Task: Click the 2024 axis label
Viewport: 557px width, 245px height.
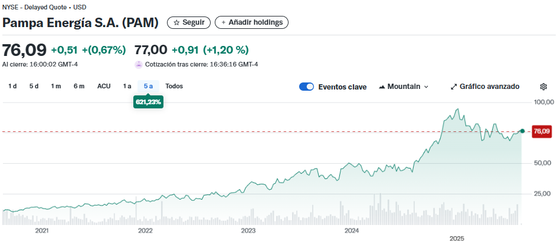Action: [x=352, y=231]
